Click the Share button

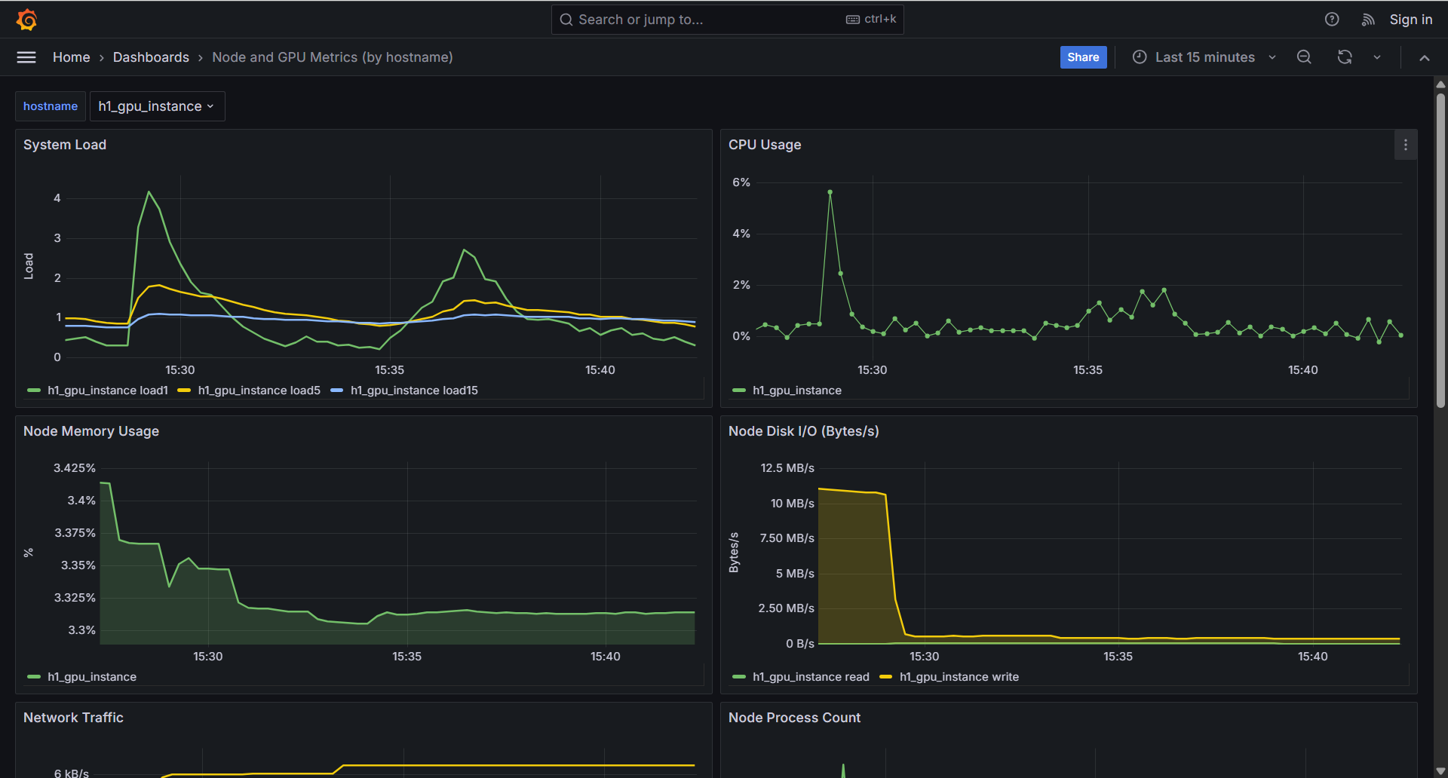pyautogui.click(x=1083, y=57)
